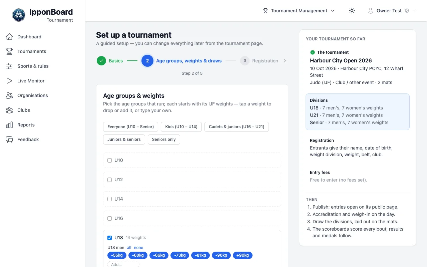Viewport: 427px width, 267px height.
Task: Toggle the U18 men -55kg weight chip
Action: click(x=117, y=255)
